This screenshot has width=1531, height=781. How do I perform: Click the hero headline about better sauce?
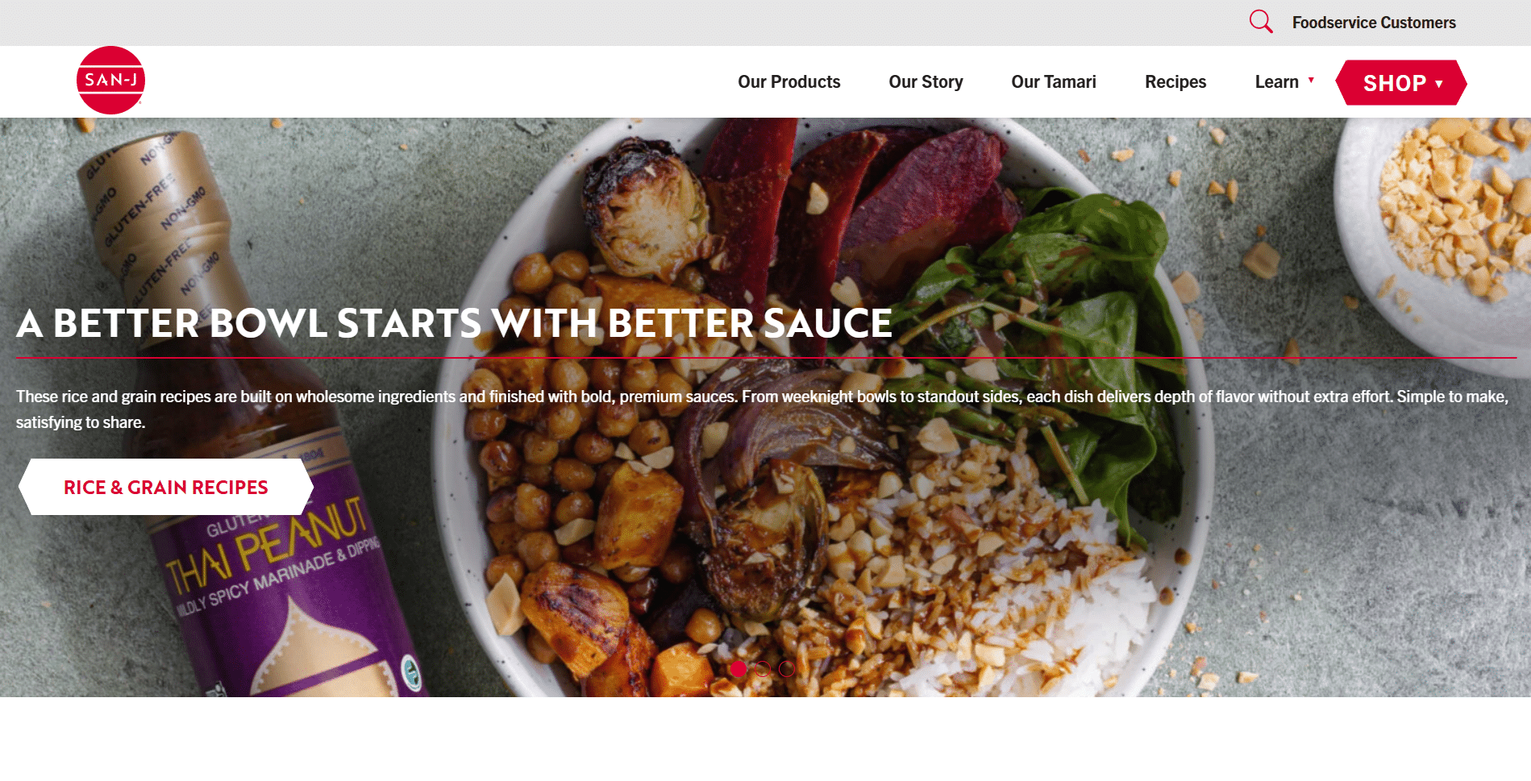[454, 323]
